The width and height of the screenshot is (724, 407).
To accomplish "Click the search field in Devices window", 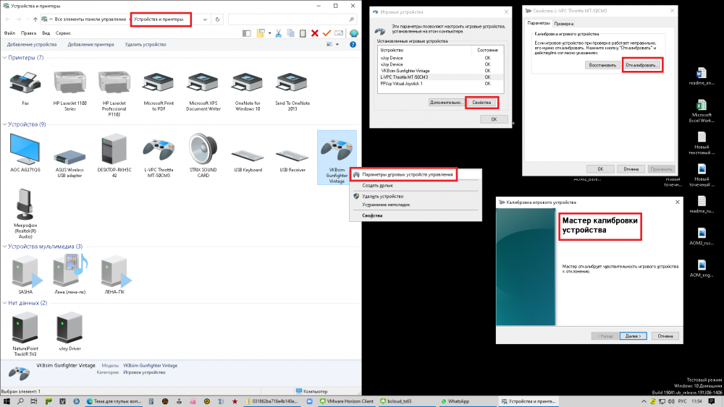I will [292, 20].
